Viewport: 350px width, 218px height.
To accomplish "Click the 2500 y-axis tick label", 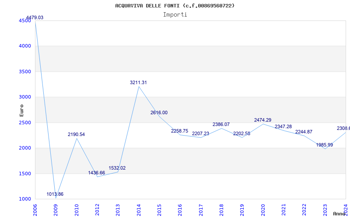I will click(25, 123).
